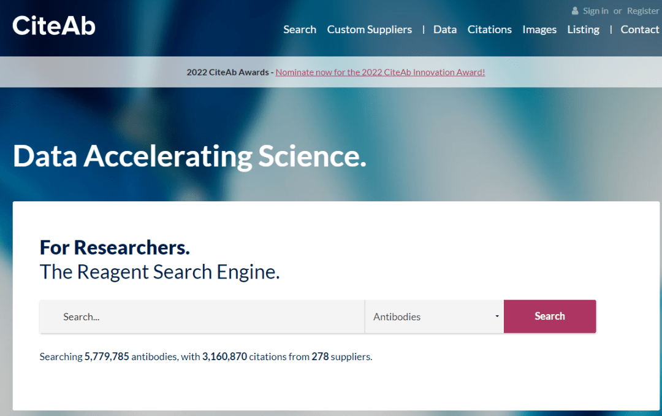The image size is (662, 416).
Task: Open the Images navigation item
Action: 539,29
